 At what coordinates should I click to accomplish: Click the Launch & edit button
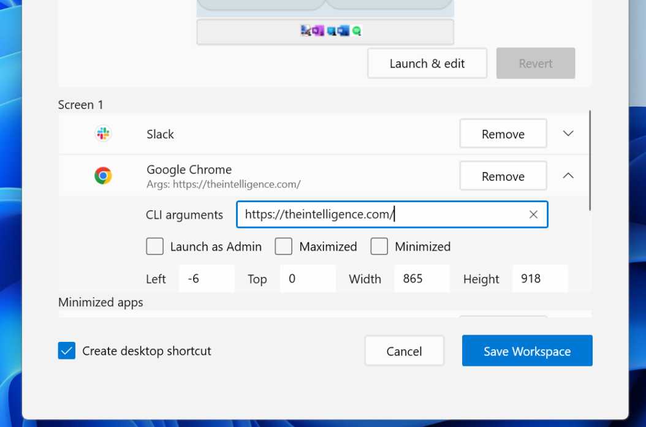(427, 63)
